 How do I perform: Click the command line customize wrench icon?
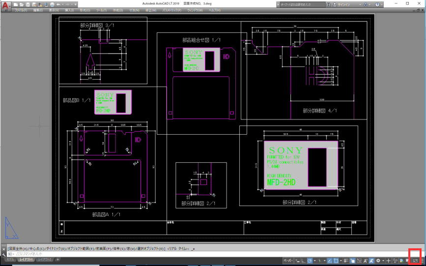[x=3, y=254]
